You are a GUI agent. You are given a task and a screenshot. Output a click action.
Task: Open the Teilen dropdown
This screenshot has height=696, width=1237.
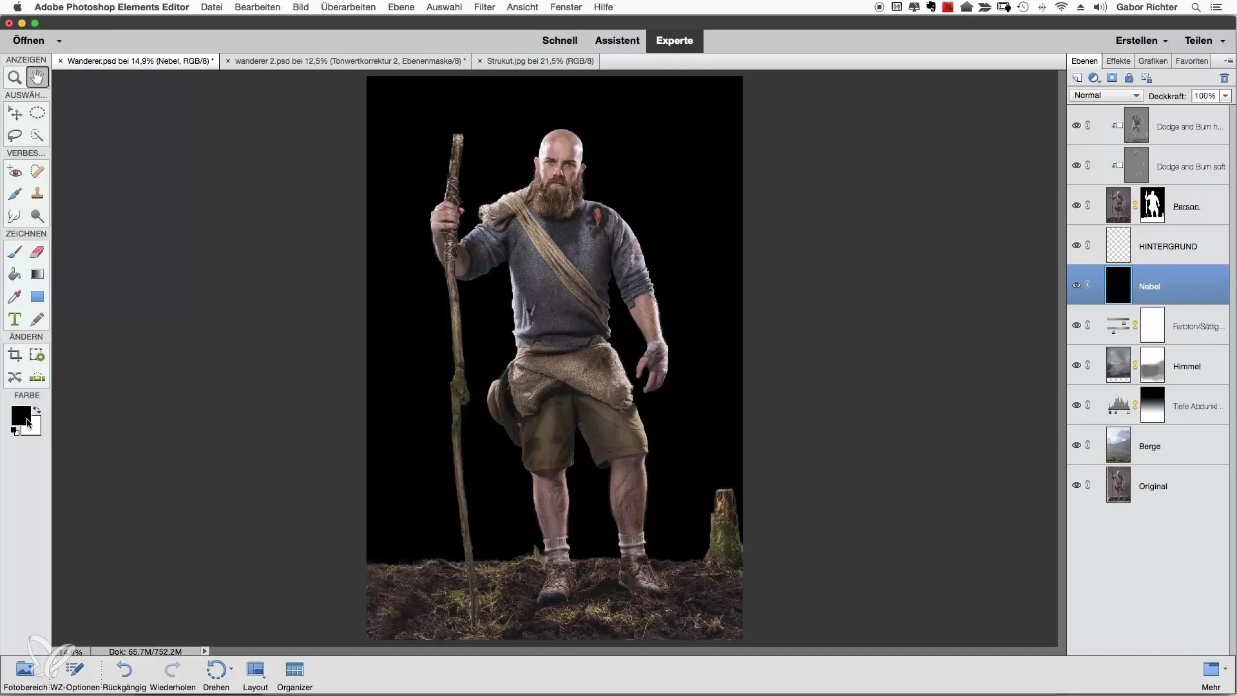pos(1204,41)
